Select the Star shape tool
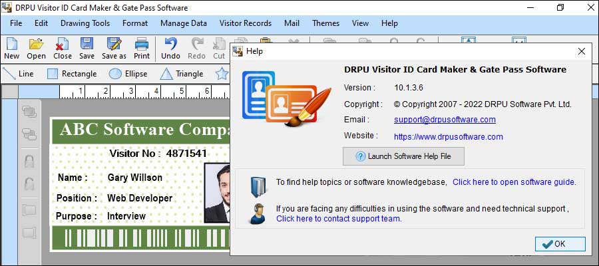This screenshot has width=599, height=266. pyautogui.click(x=222, y=74)
